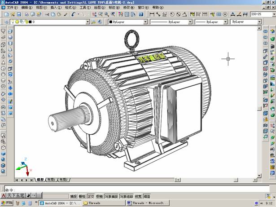Toggle 捕捉 (Snap) in status bar
276x207 pixels.
(x=74, y=196)
